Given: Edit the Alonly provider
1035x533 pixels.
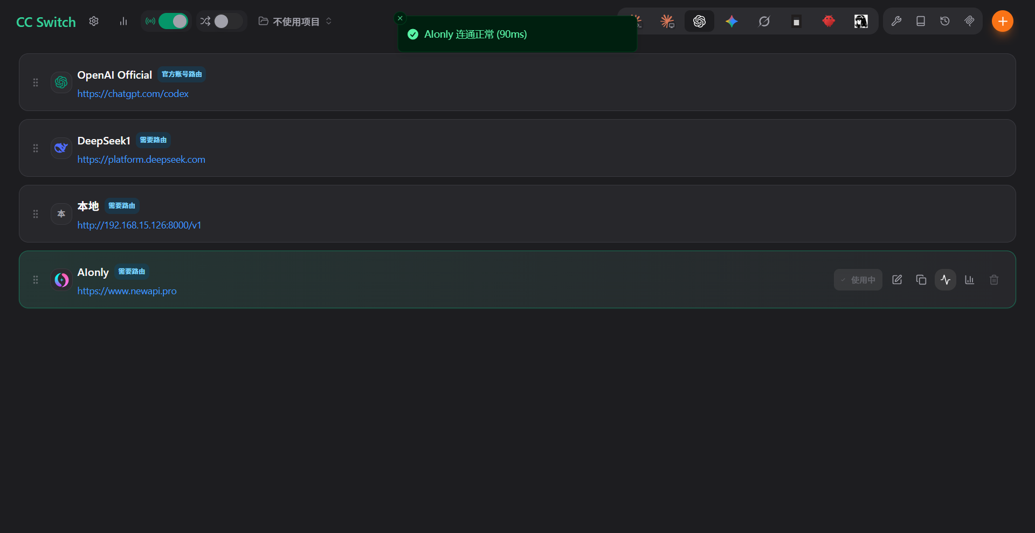Looking at the screenshot, I should pos(897,280).
